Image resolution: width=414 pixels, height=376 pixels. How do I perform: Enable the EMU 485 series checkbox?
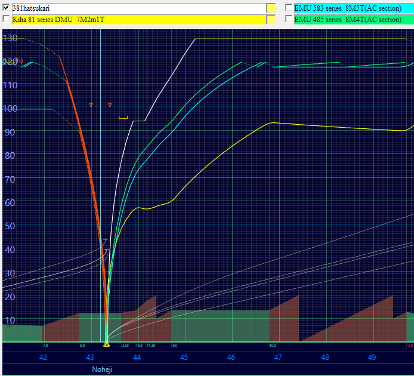tap(289, 19)
